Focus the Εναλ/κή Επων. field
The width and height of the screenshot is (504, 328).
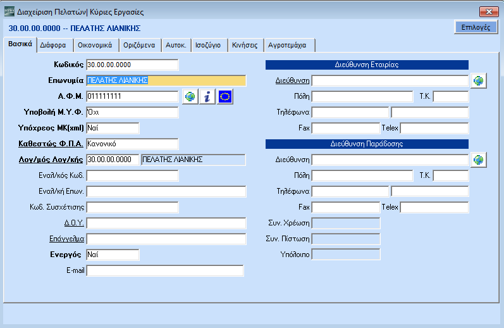click(166, 191)
